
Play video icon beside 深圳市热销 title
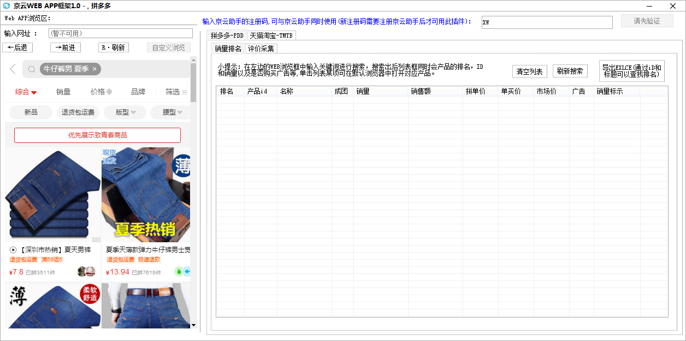pyautogui.click(x=13, y=250)
